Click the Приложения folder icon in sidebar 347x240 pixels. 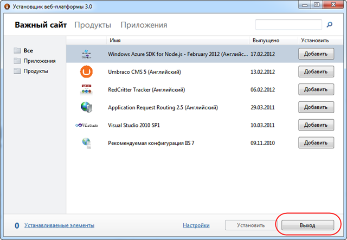[x=17, y=61]
